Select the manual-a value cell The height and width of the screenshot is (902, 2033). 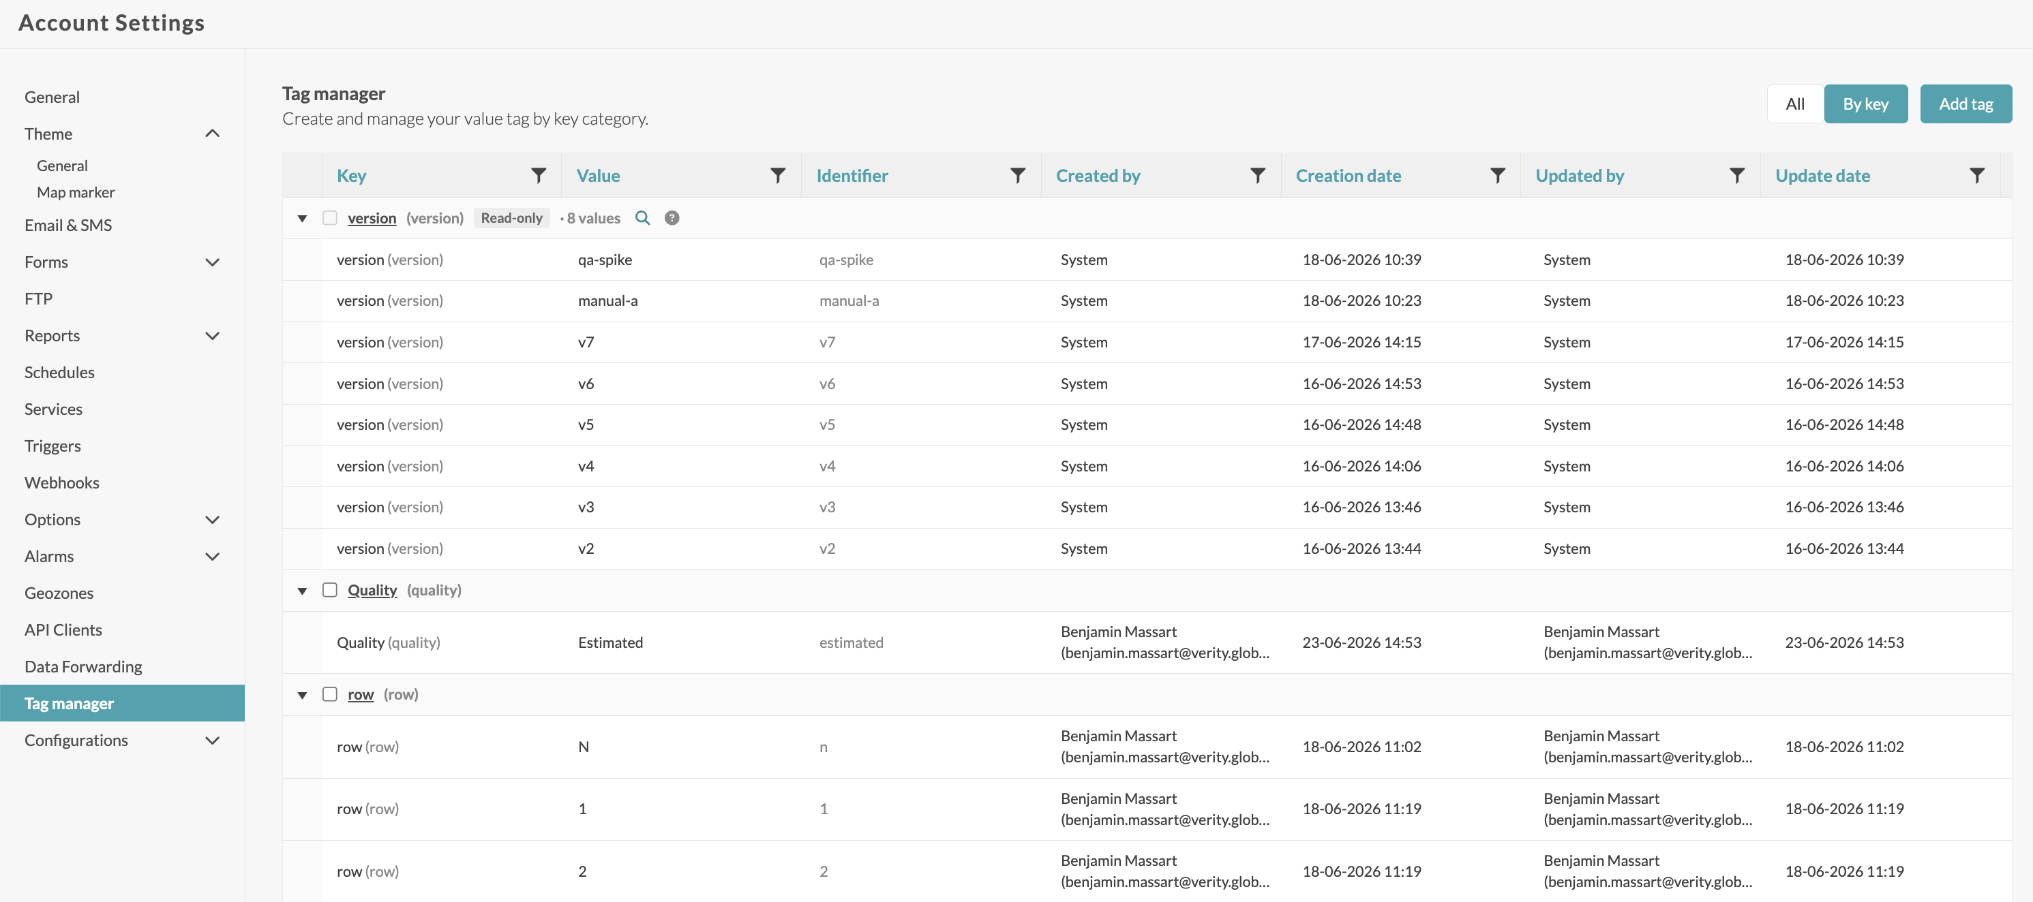click(x=607, y=301)
